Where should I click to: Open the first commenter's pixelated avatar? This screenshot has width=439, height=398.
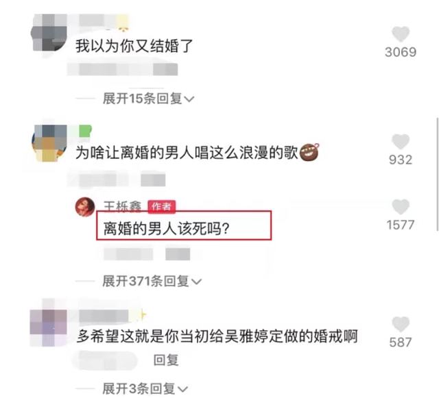[x=49, y=33]
